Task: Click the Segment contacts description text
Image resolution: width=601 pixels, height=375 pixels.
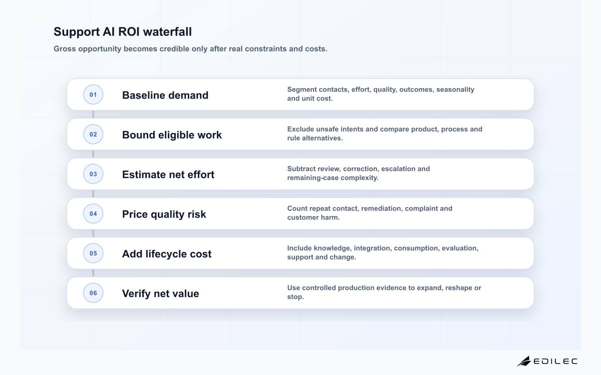Action: coord(381,94)
